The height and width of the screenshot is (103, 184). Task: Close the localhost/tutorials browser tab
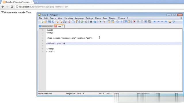coord(31,2)
